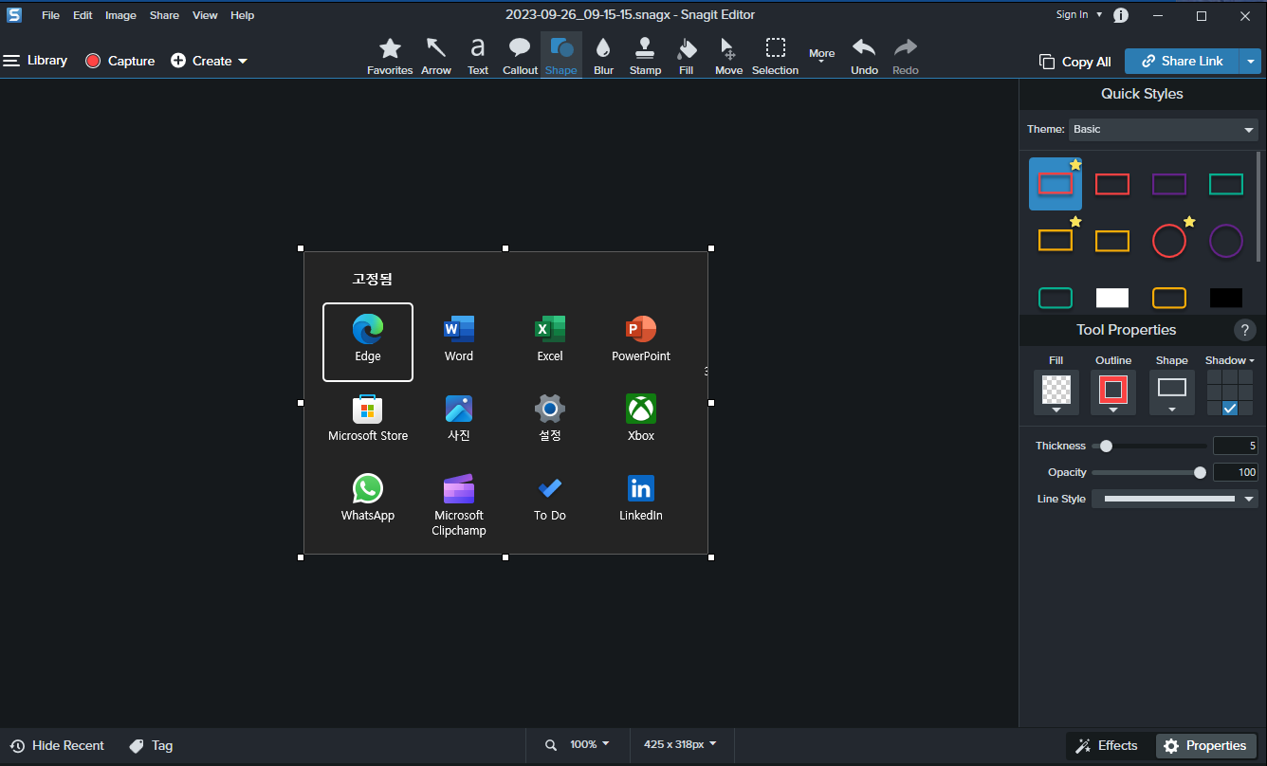Open the Line Style dropdown
Viewport: 1267px width, 766px height.
[x=1175, y=499]
